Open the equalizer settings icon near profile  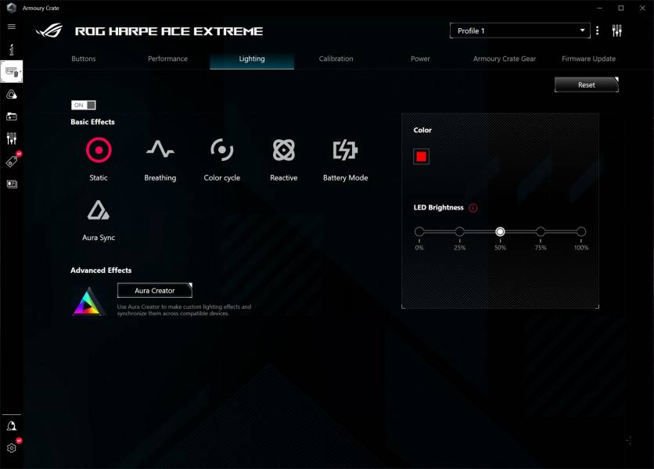[617, 30]
